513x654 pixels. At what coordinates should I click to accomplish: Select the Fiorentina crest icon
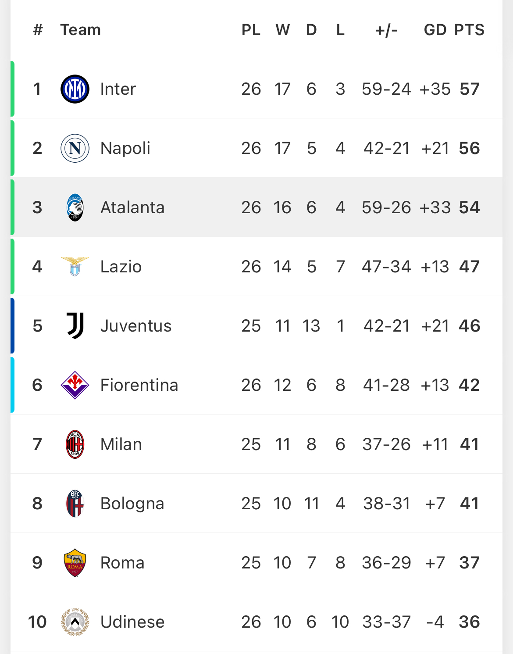click(x=75, y=385)
